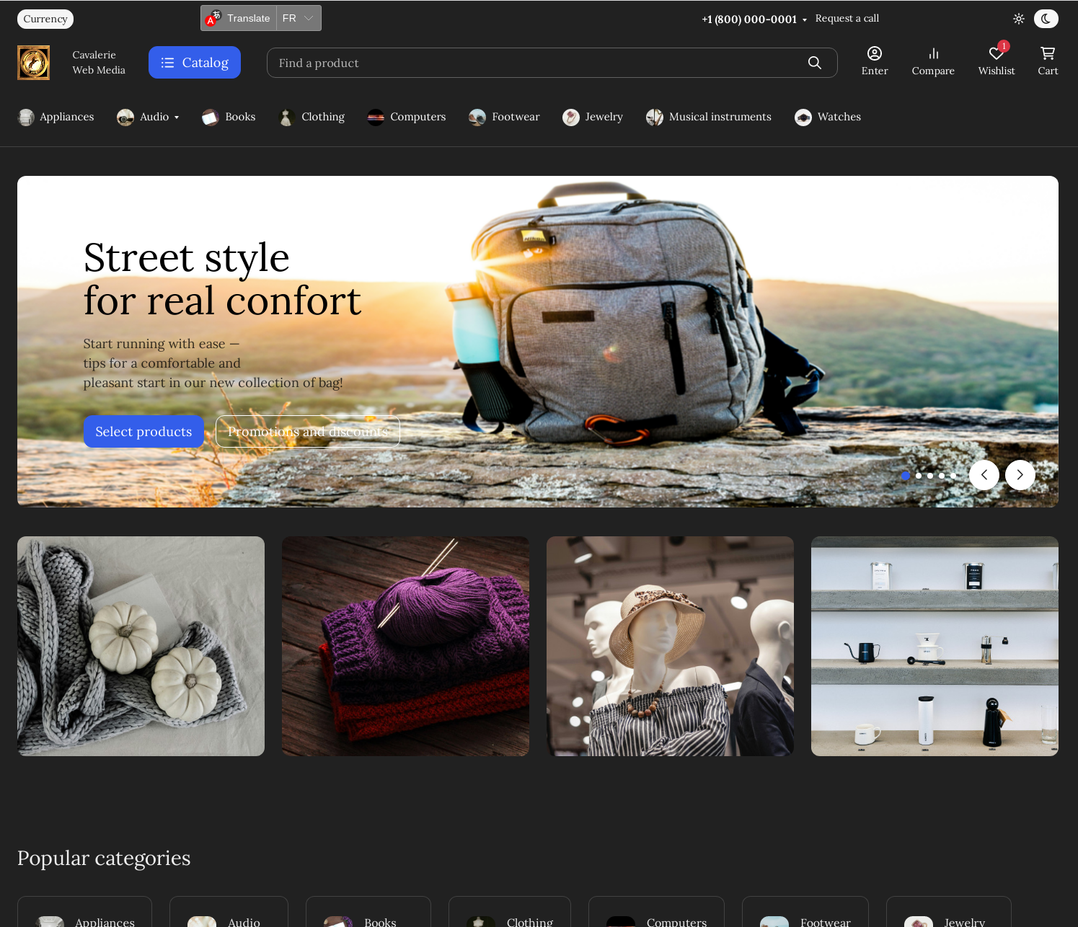
Task: Click the search magnifier icon
Action: [x=815, y=63]
